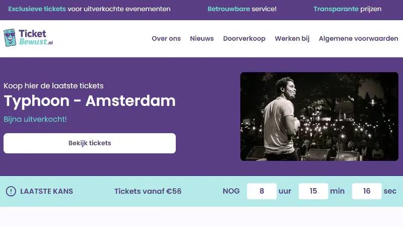
Task: Click the Typhoon concert photo
Action: (319, 117)
